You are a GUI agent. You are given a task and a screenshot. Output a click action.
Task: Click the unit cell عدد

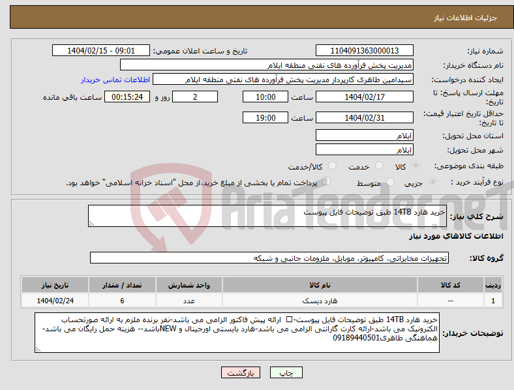coord(189,301)
